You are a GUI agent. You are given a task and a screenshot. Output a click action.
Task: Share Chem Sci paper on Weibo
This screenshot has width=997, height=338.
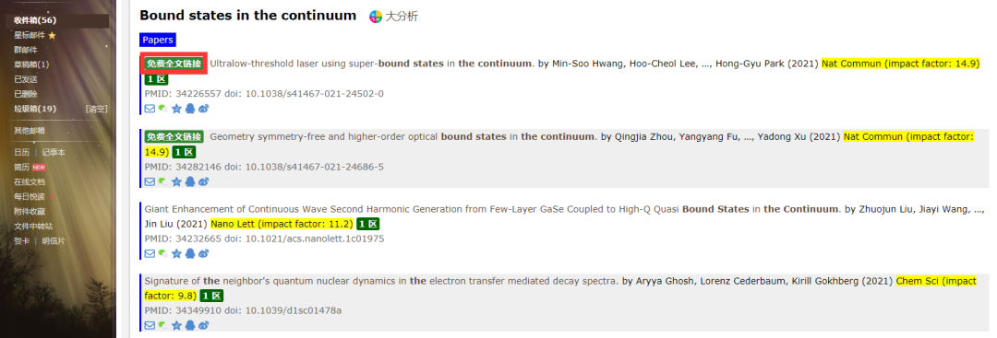coord(203,325)
